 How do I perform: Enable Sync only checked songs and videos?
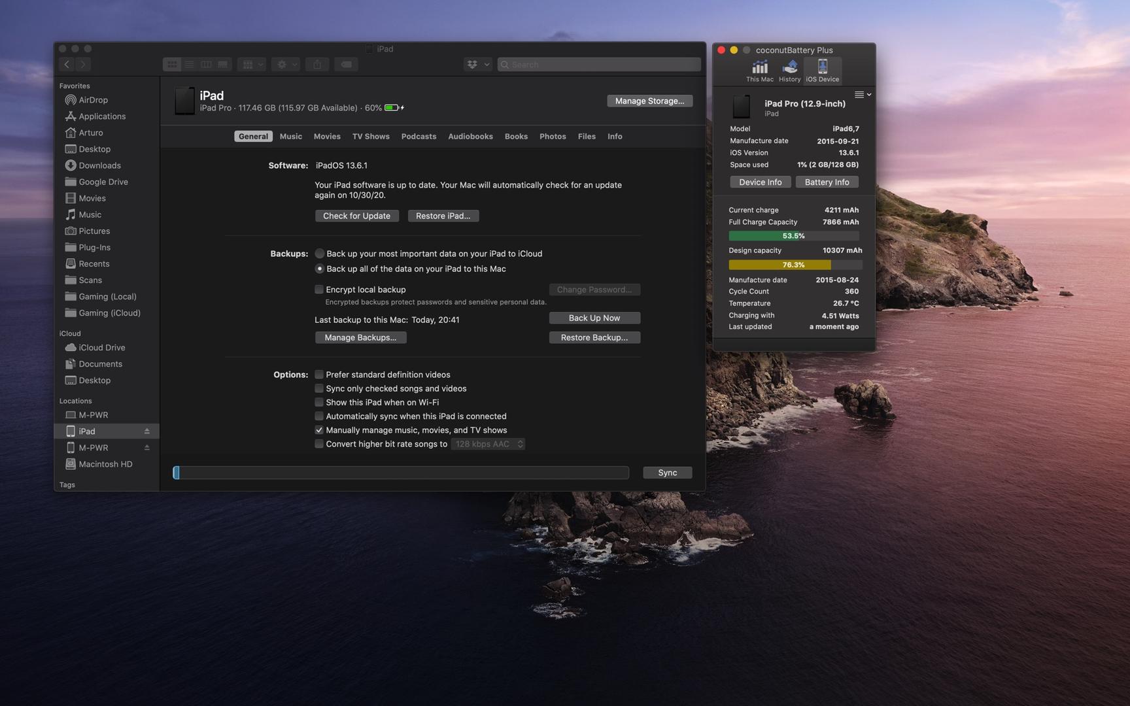319,388
